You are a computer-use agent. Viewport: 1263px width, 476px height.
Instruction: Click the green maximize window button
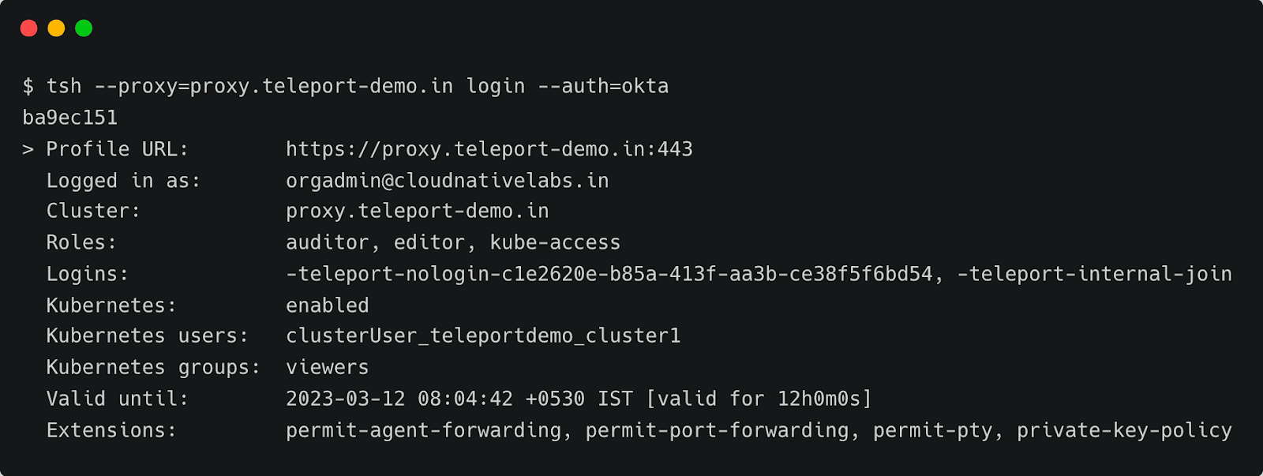point(84,28)
